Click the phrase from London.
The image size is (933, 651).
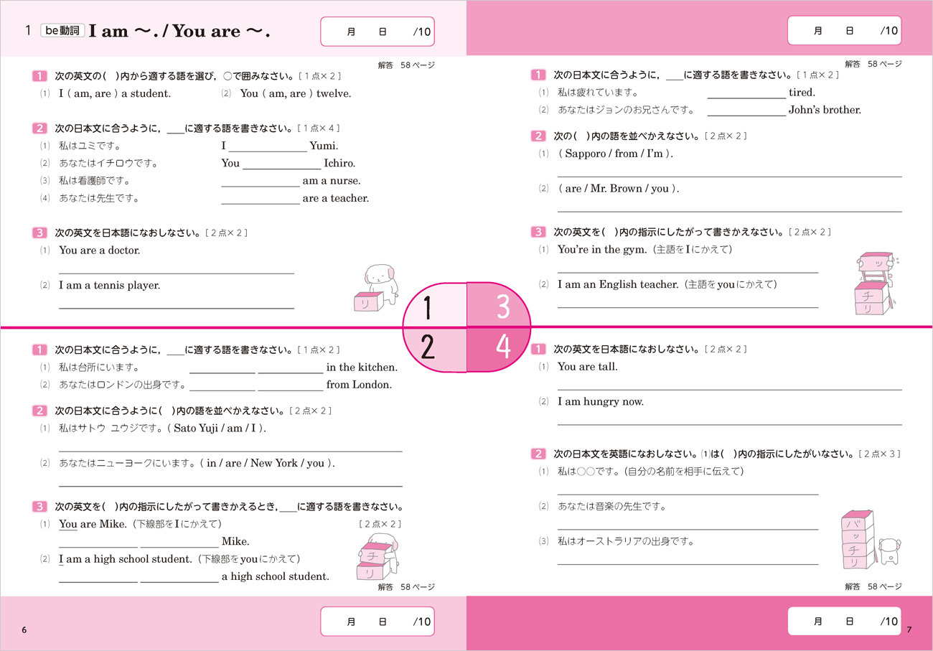click(x=360, y=384)
